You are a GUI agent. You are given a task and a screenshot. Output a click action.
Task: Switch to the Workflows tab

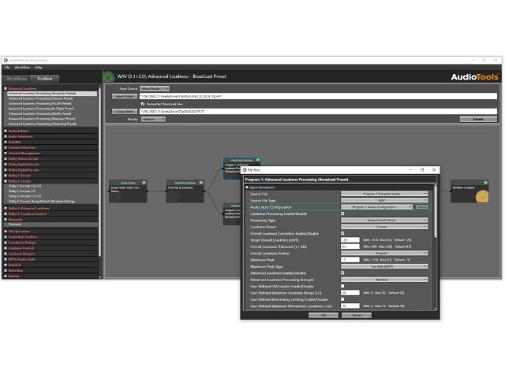pos(16,79)
